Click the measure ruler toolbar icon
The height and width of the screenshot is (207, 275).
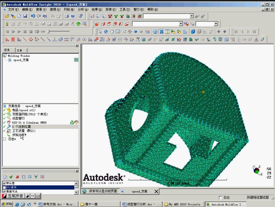coord(147,31)
